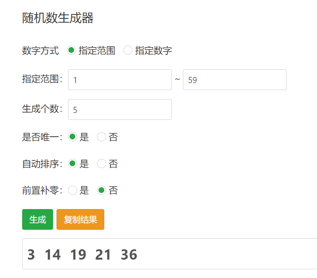Click the result box showing 3 14 19 21 36
Screen dimensions: 317x278
pos(170,254)
